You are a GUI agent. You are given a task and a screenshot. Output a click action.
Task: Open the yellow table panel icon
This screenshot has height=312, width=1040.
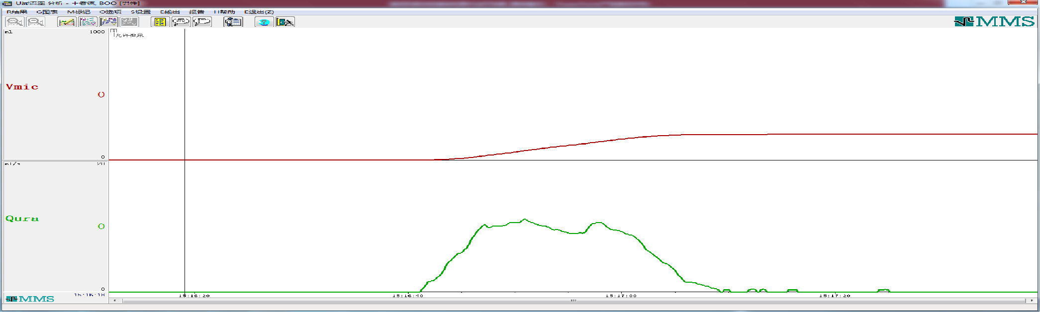click(x=160, y=22)
